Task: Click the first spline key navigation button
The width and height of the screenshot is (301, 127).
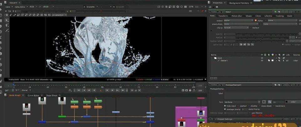Action: click(x=241, y=45)
